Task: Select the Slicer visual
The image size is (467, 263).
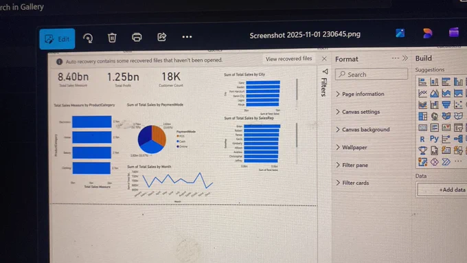Action: [x=458, y=128]
